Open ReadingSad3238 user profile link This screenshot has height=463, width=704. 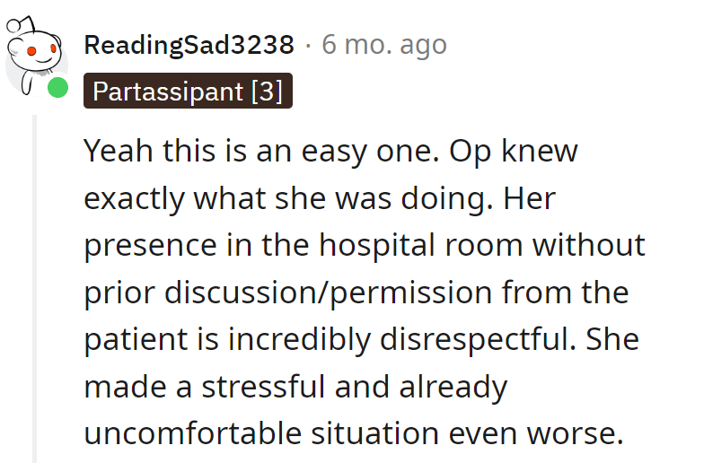(x=189, y=44)
